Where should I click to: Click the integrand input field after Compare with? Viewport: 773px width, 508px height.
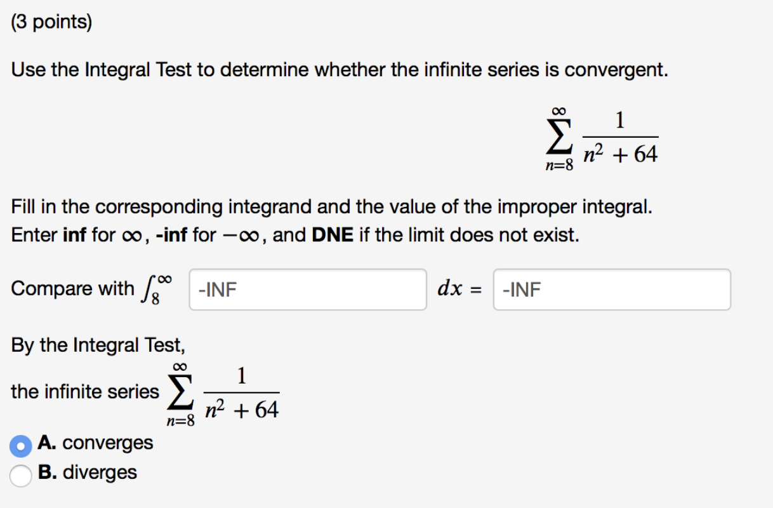(308, 290)
